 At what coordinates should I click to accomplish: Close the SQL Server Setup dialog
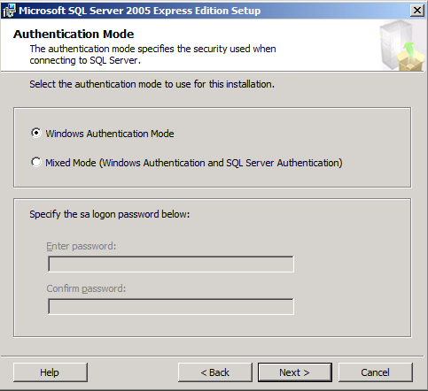(417, 11)
